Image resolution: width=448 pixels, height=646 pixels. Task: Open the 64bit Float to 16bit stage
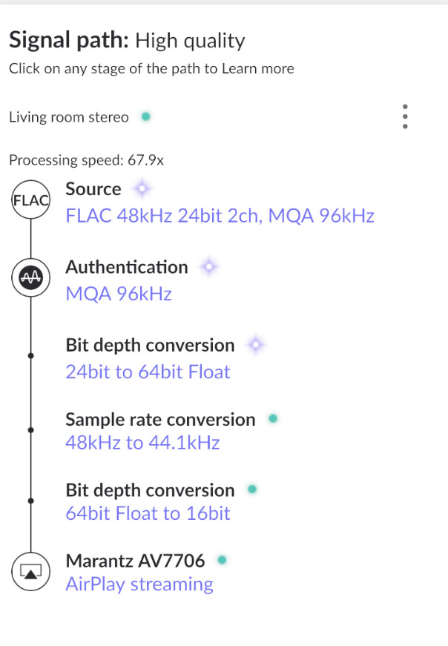pos(148,513)
